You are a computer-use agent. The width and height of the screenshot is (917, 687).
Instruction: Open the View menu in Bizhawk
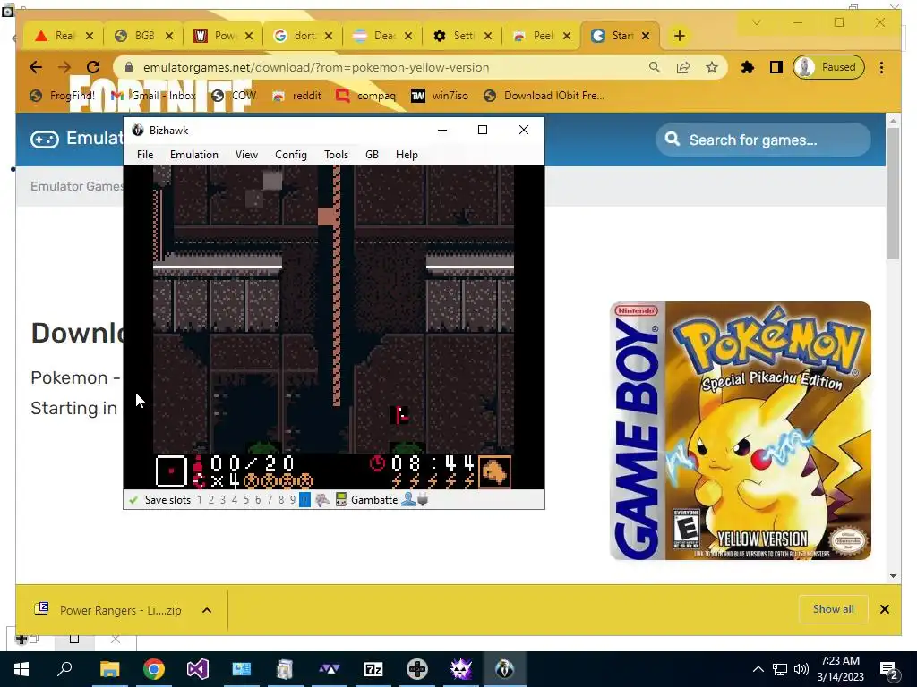(x=247, y=155)
